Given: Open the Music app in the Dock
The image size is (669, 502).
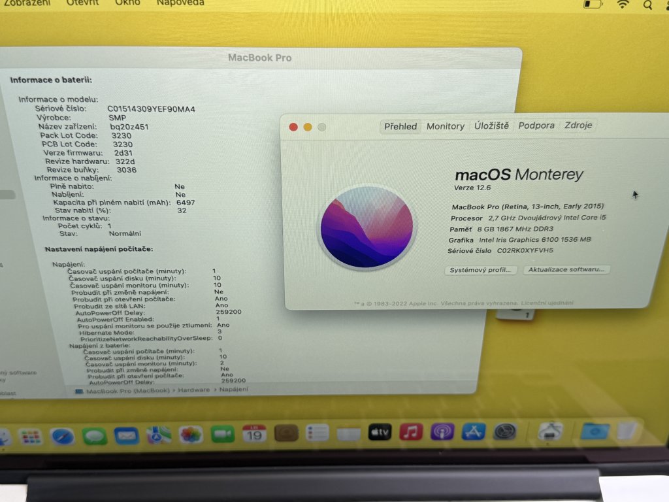Looking at the screenshot, I should 411,432.
